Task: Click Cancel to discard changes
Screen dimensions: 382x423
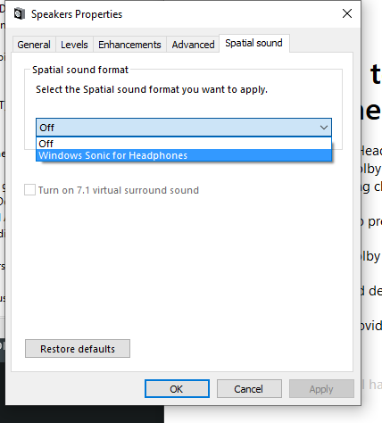Action: coord(249,389)
